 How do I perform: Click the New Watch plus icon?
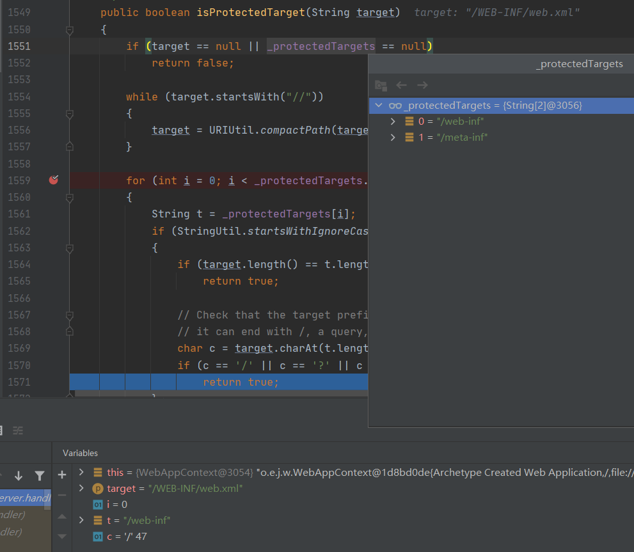(x=62, y=475)
